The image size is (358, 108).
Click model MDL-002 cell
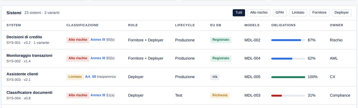pos(252,40)
